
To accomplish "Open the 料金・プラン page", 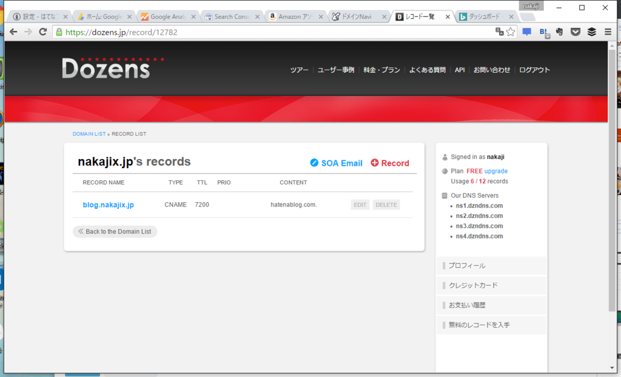I will [382, 70].
